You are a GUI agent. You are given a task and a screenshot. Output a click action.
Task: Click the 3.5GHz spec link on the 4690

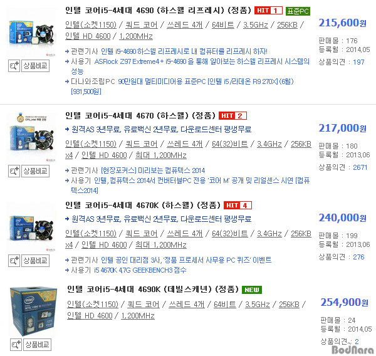tap(256, 25)
